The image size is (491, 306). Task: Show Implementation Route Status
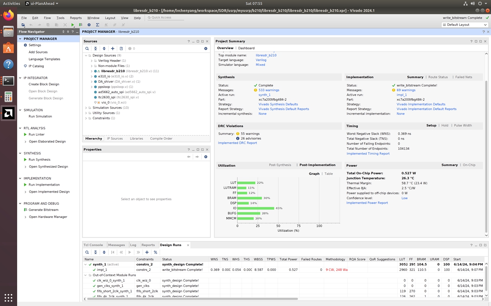[438, 77]
